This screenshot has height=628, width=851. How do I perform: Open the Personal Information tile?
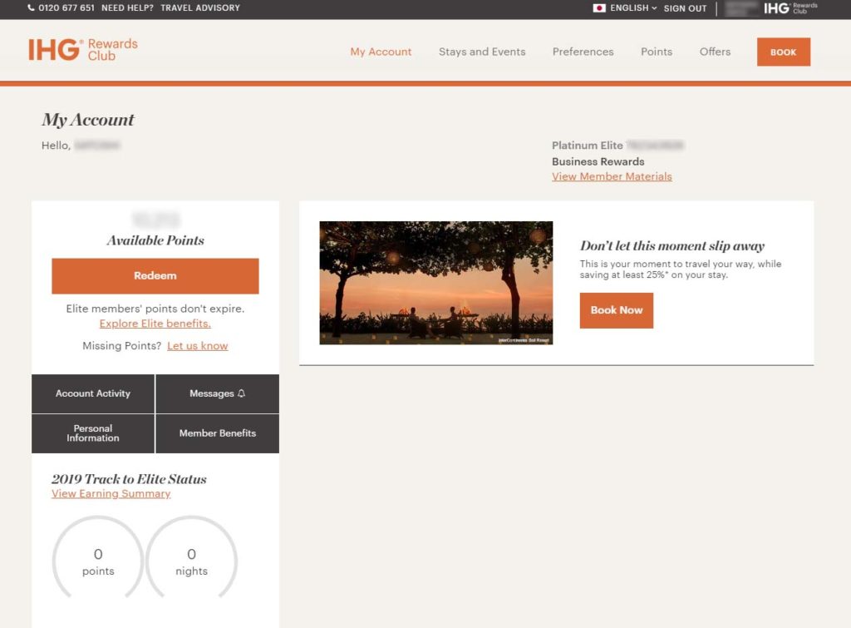93,433
